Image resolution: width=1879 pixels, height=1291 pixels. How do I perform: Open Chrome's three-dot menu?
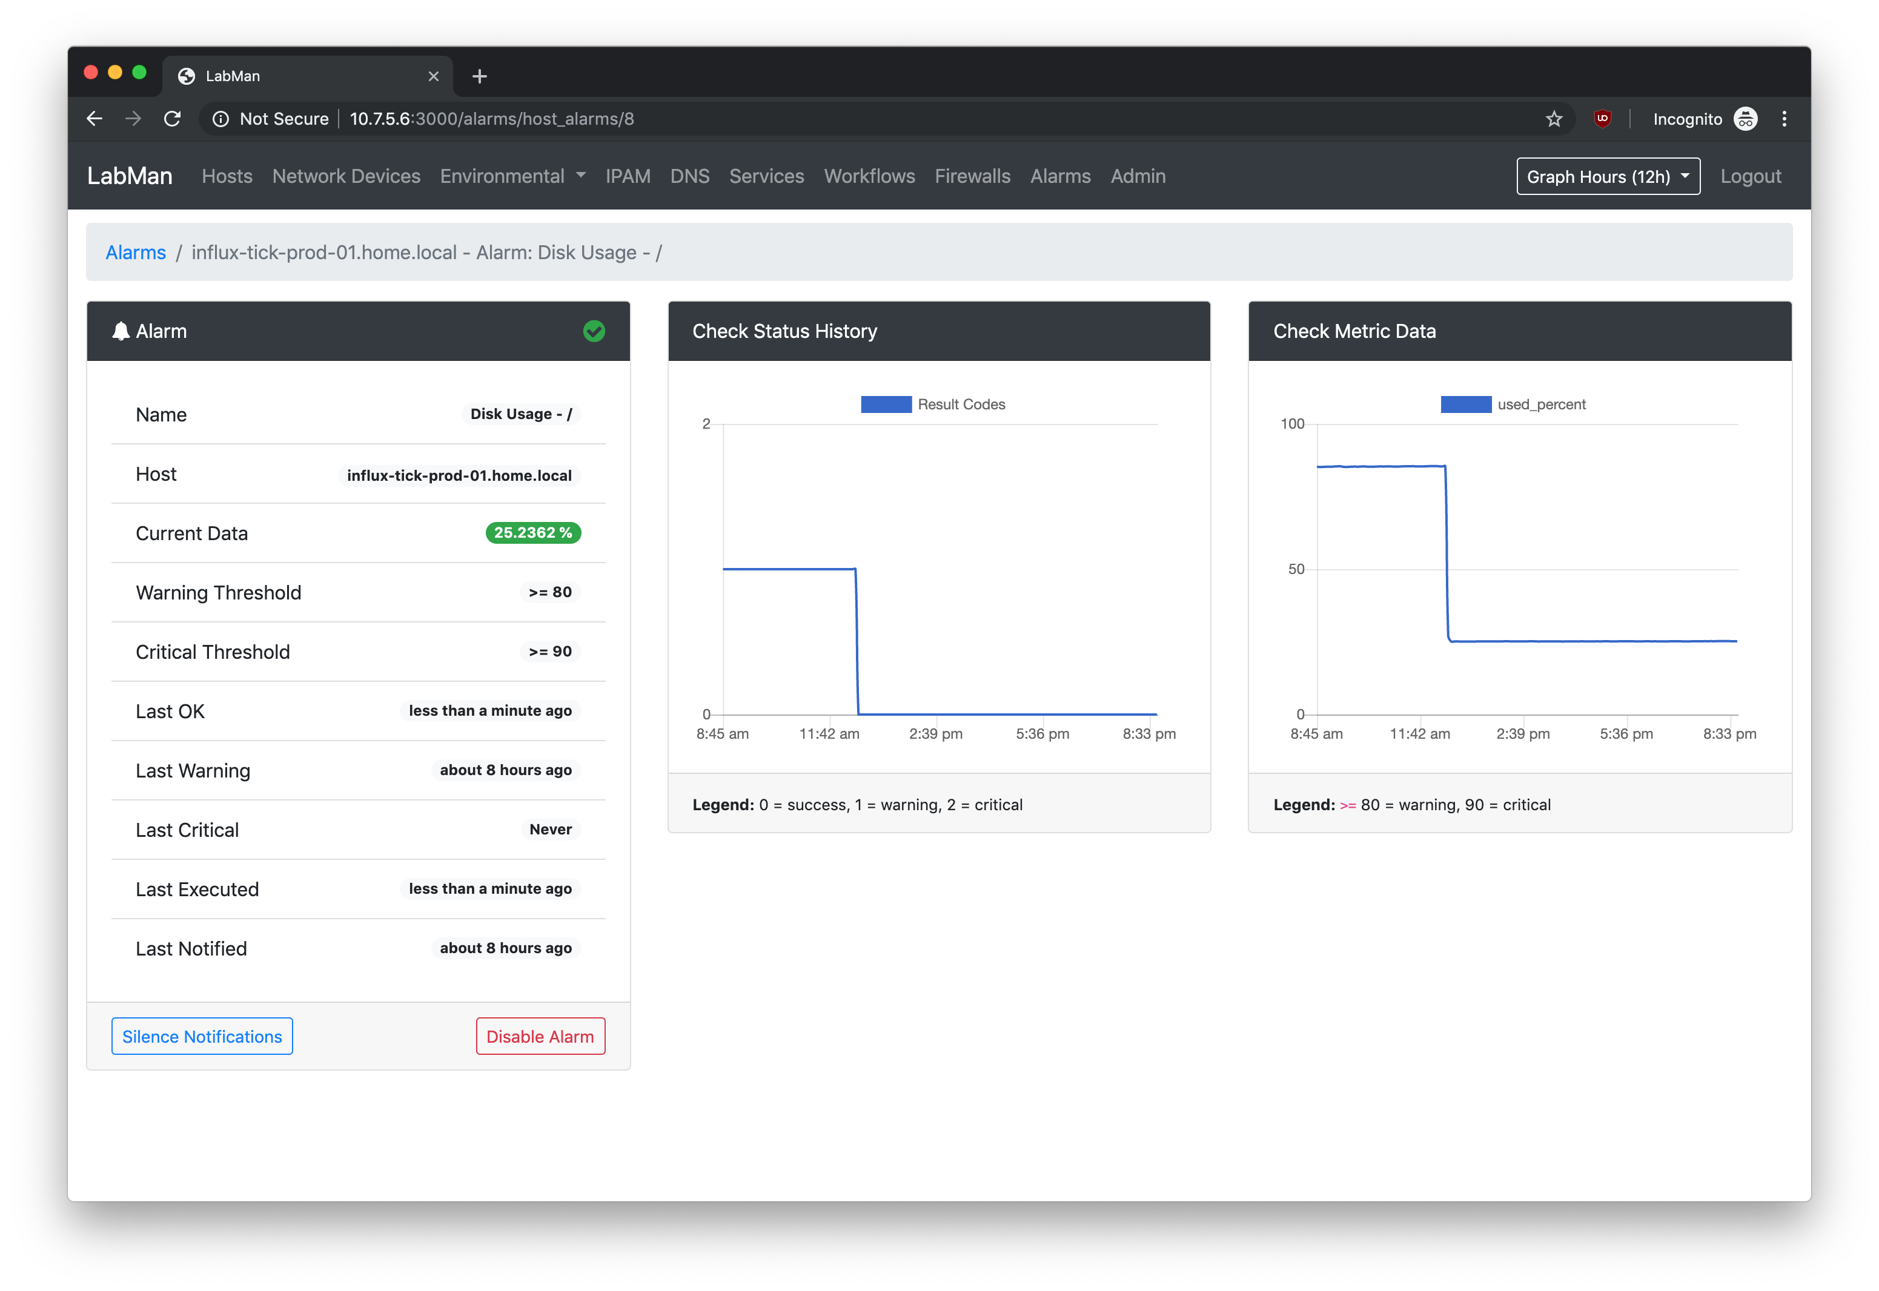1785,119
